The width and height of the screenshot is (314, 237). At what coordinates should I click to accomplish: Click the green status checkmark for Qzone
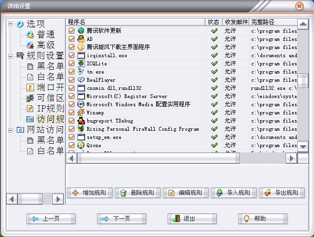tap(214, 145)
